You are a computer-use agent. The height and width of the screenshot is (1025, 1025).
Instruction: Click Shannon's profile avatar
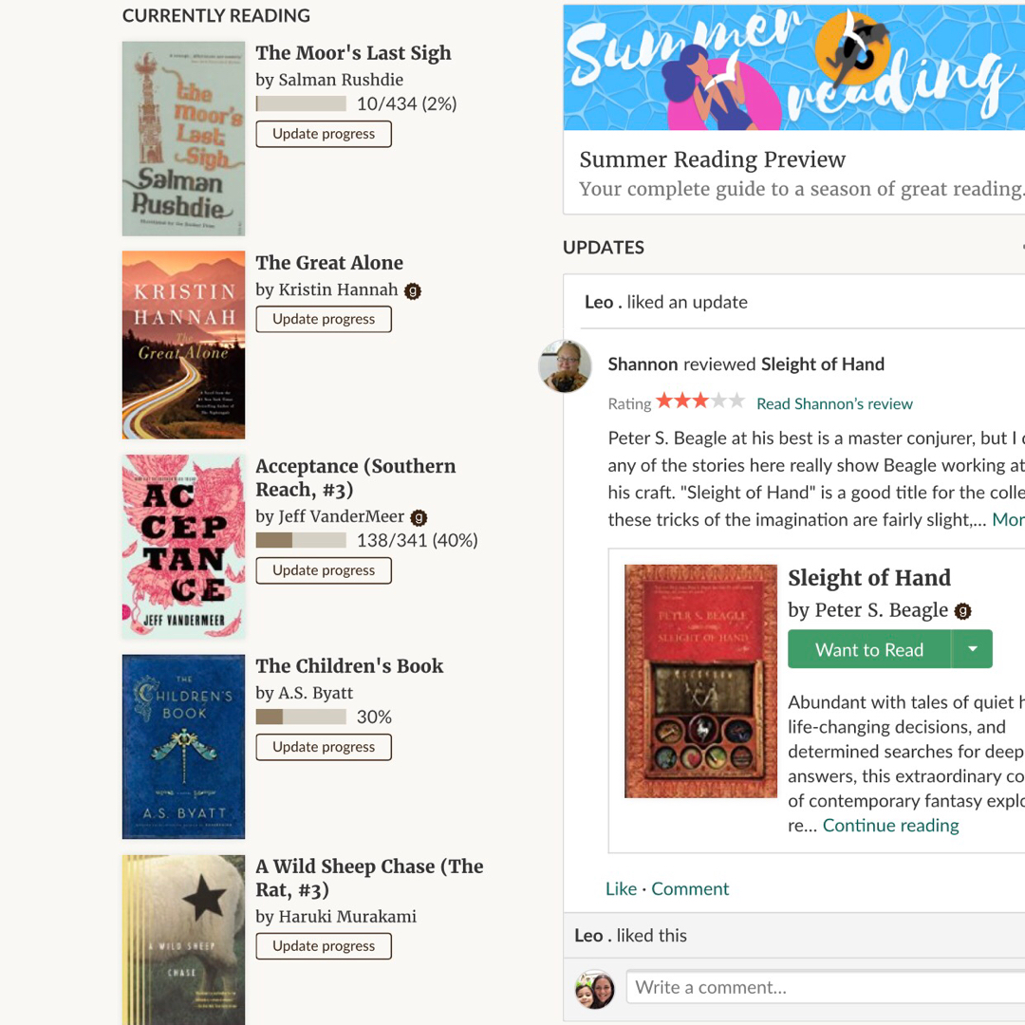[x=565, y=365]
